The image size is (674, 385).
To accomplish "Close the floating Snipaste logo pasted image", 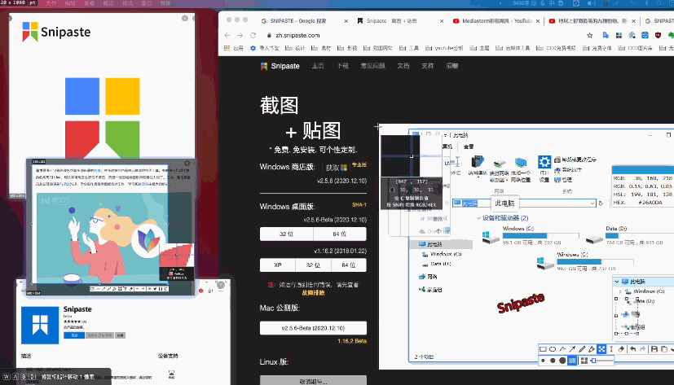I will pyautogui.click(x=185, y=18).
